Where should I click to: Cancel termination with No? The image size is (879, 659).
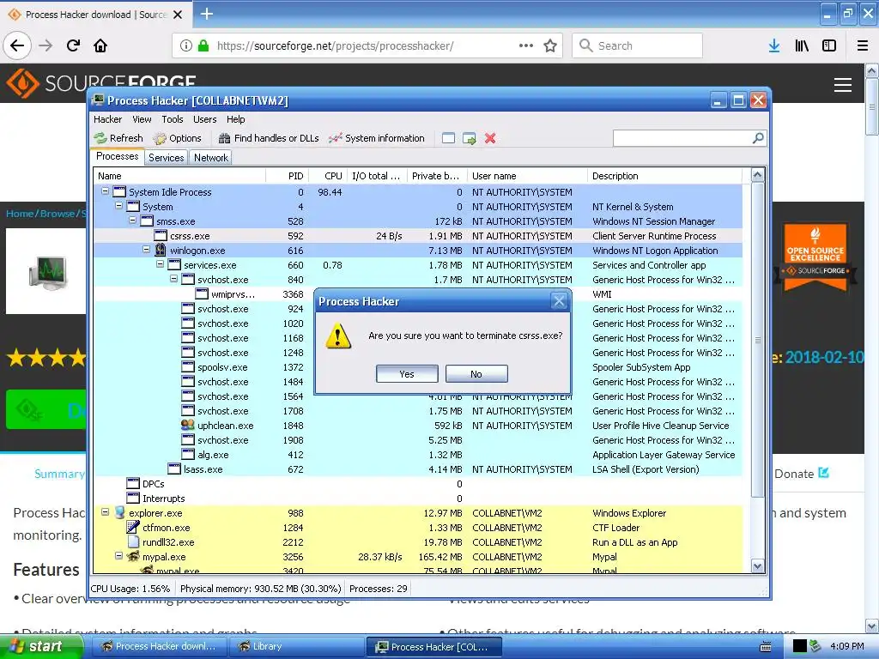[x=476, y=374]
